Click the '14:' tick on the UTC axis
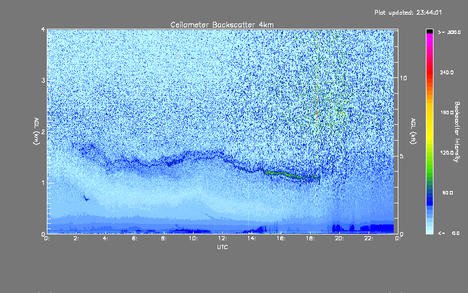 252,239
